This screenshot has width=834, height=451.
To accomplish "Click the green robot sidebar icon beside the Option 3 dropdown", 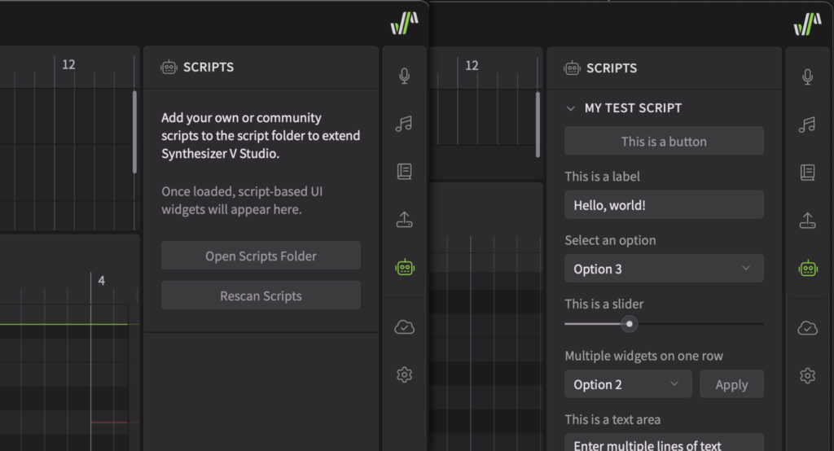I will point(807,268).
